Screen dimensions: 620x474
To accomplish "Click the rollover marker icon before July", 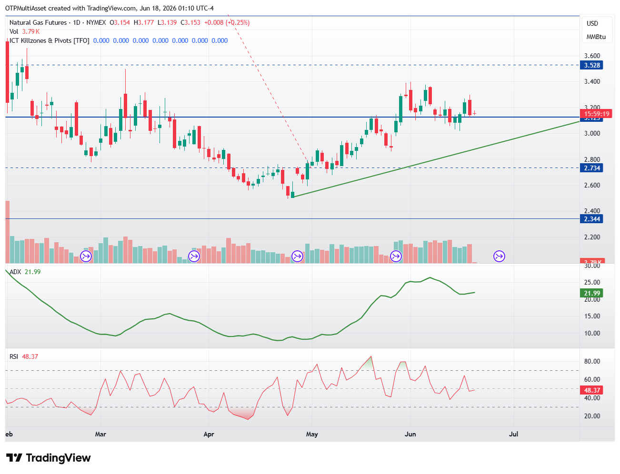I will 499,257.
